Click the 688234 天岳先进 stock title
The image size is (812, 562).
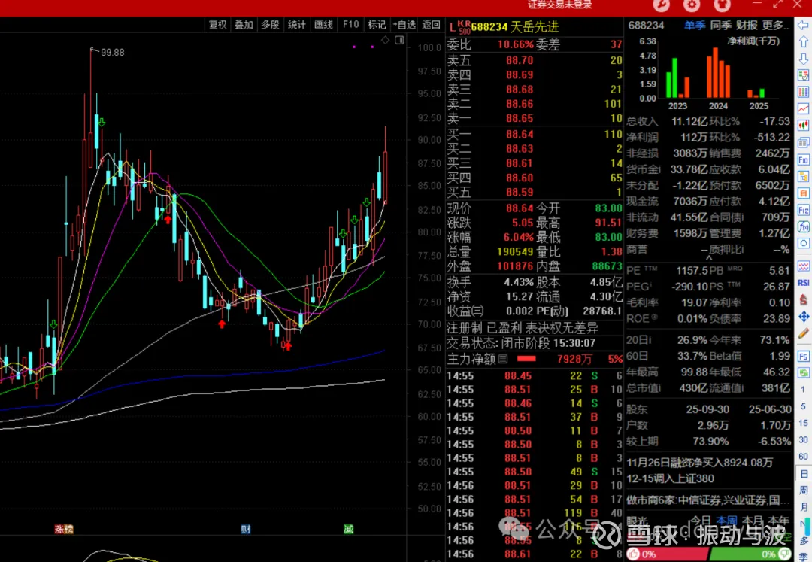[515, 26]
